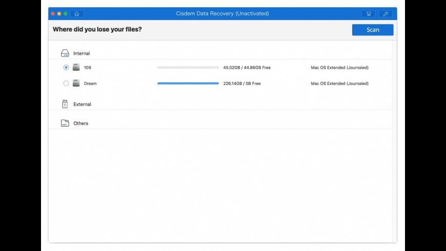Select the Dream drive radio button

(66, 83)
